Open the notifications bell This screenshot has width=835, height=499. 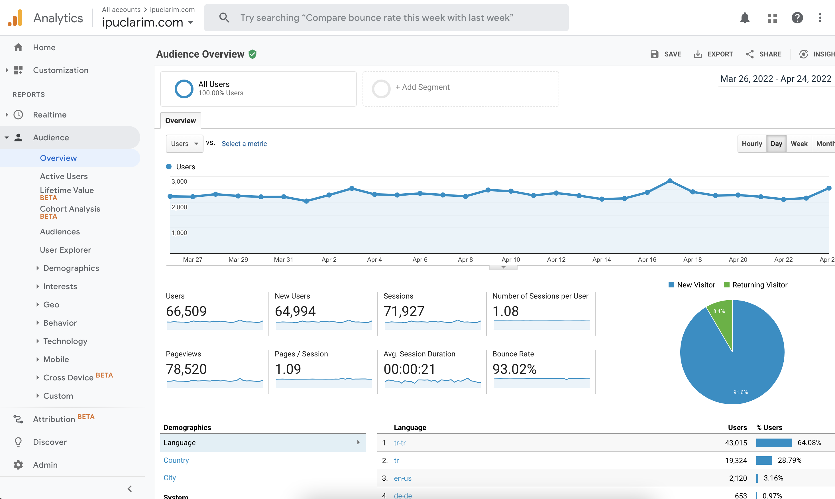[x=745, y=18]
